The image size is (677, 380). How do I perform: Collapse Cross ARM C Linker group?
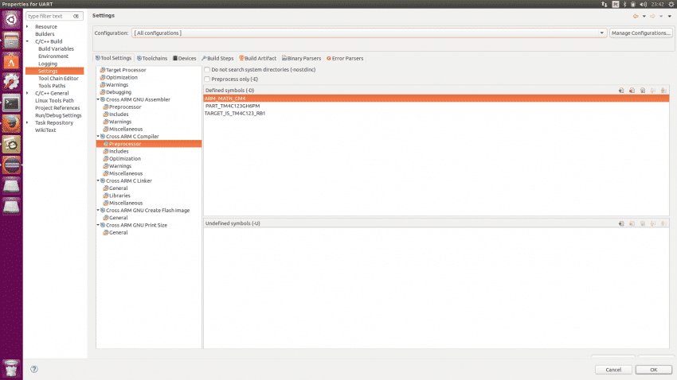point(98,180)
